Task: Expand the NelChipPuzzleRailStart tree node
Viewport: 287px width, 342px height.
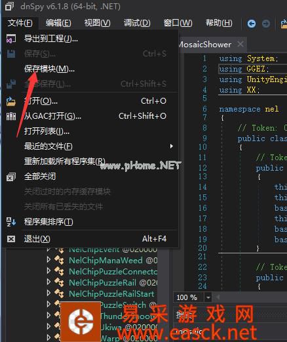Action: 48,293
